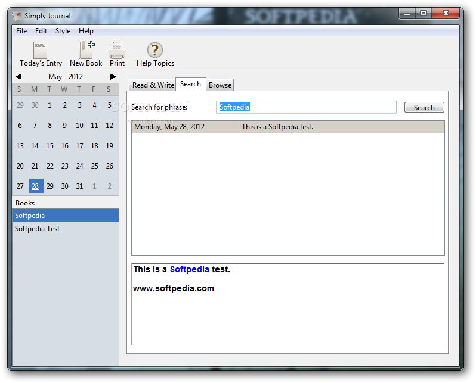
Task: Pick May 23 on the calendar
Action: point(64,166)
